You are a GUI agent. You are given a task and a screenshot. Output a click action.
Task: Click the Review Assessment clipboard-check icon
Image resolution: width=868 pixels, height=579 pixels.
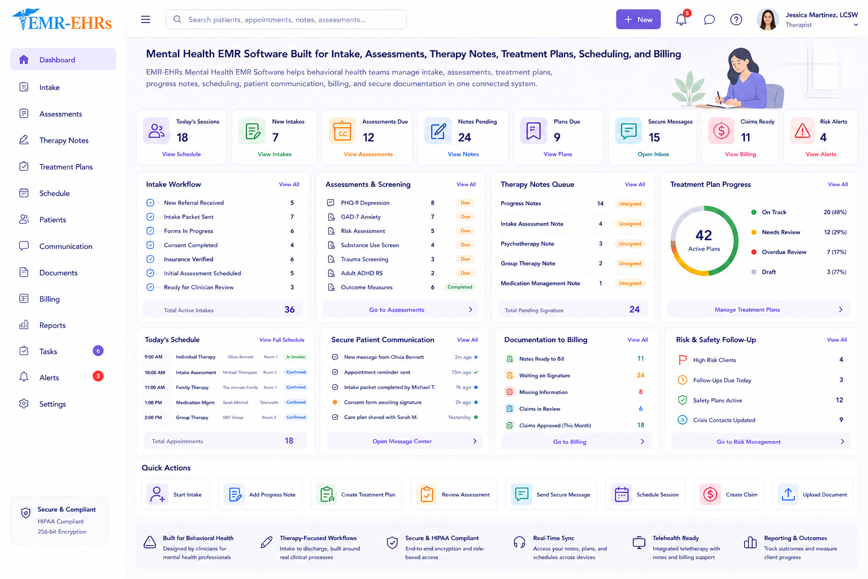tap(427, 494)
